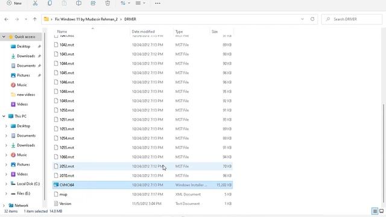The image size is (386, 217).
Task: Select the 1044.mst file
Action: coord(143,63)
